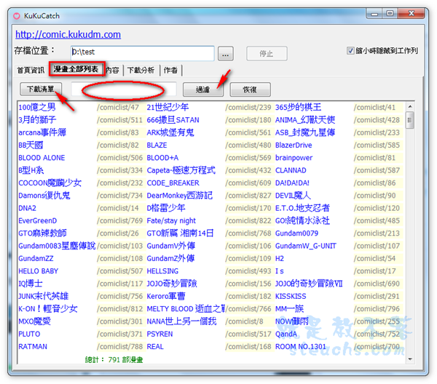Open comic 21世紀少年

click(x=168, y=107)
